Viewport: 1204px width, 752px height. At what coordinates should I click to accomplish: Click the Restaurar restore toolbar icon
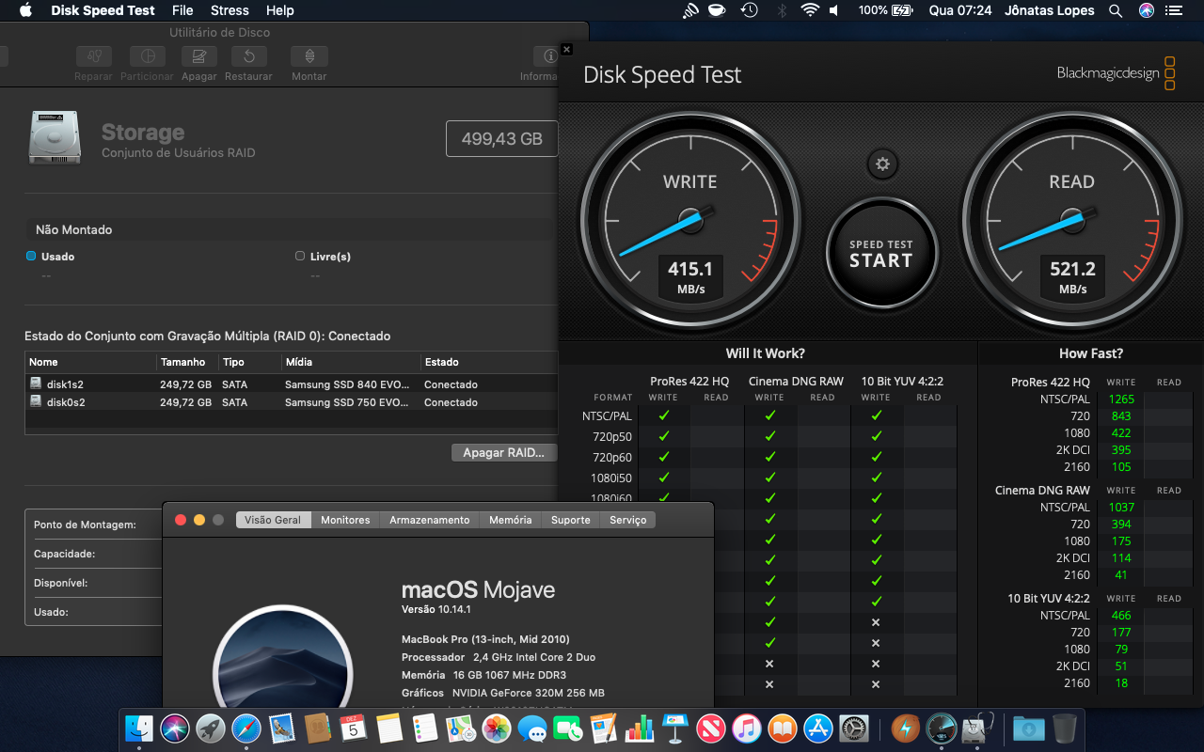(248, 57)
